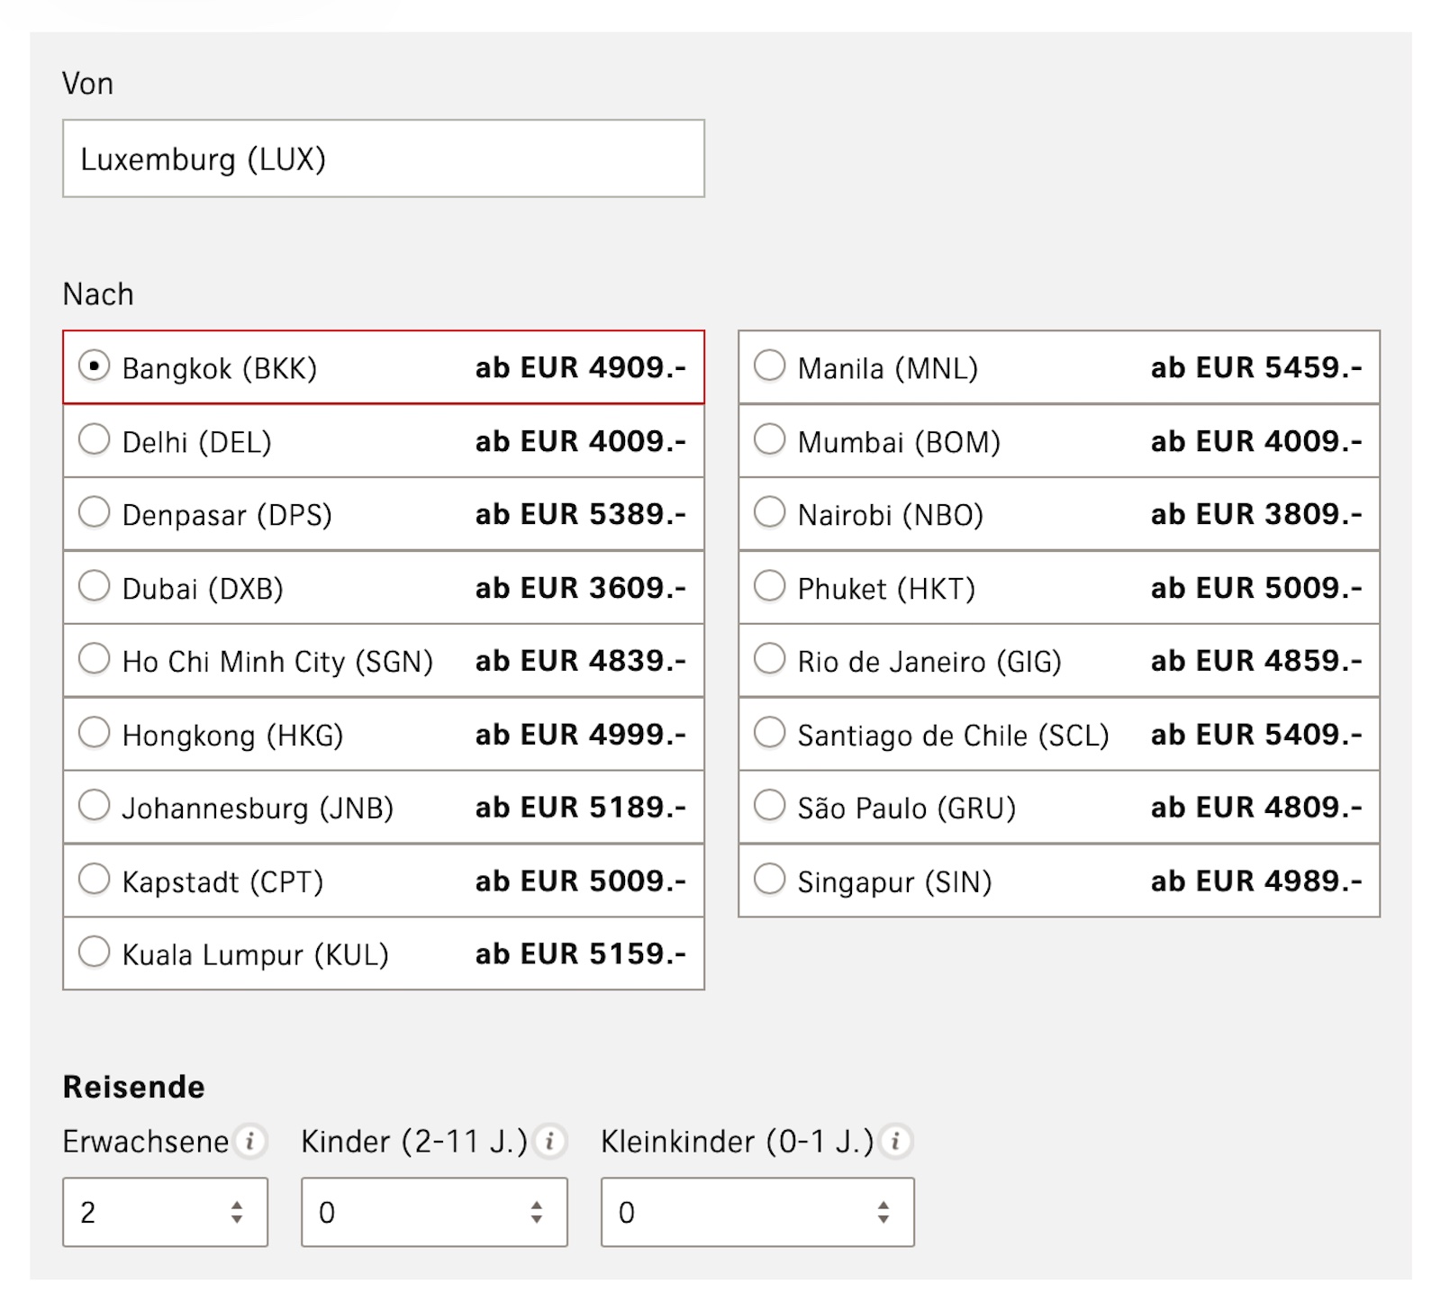The image size is (1441, 1301).
Task: Select the Nairobi (NBO) radio button
Action: (x=769, y=512)
